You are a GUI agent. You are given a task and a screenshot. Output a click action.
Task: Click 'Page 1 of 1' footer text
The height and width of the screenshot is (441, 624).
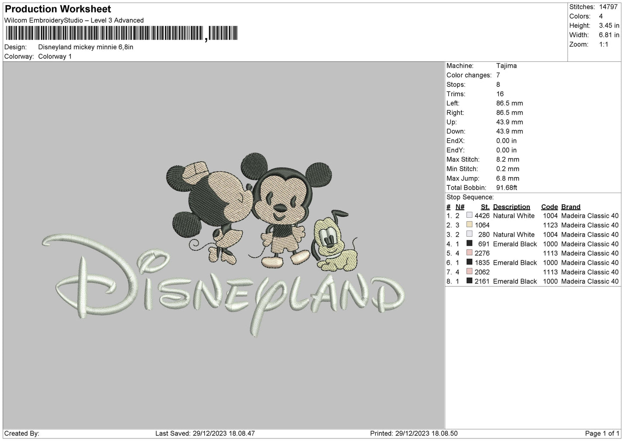602,434
